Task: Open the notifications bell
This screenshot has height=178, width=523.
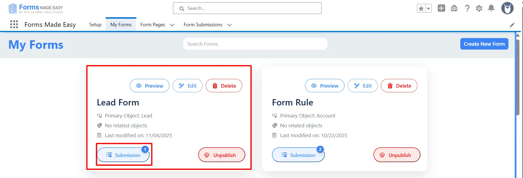Action: [x=491, y=8]
